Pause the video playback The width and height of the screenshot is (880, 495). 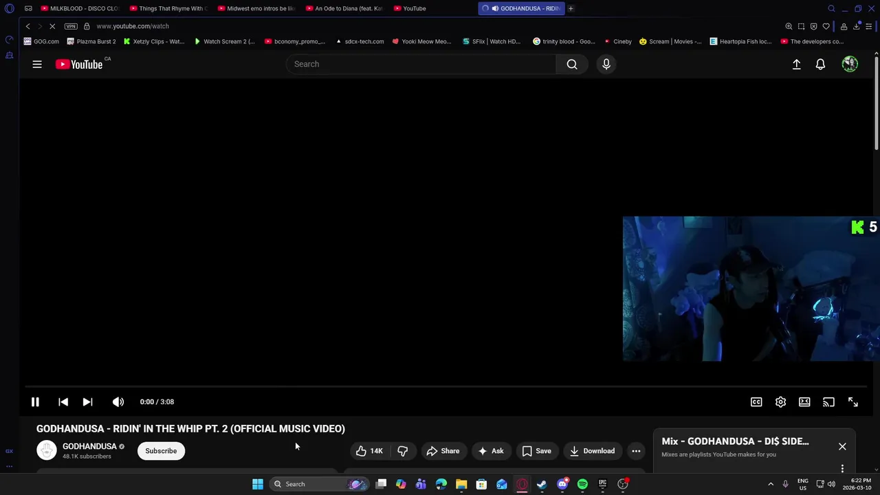pos(35,402)
